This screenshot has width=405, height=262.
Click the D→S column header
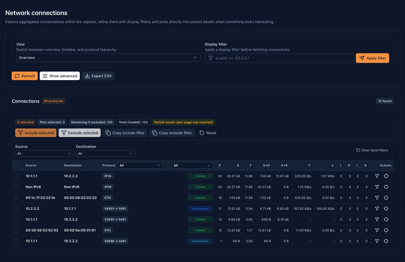[x=284, y=165]
